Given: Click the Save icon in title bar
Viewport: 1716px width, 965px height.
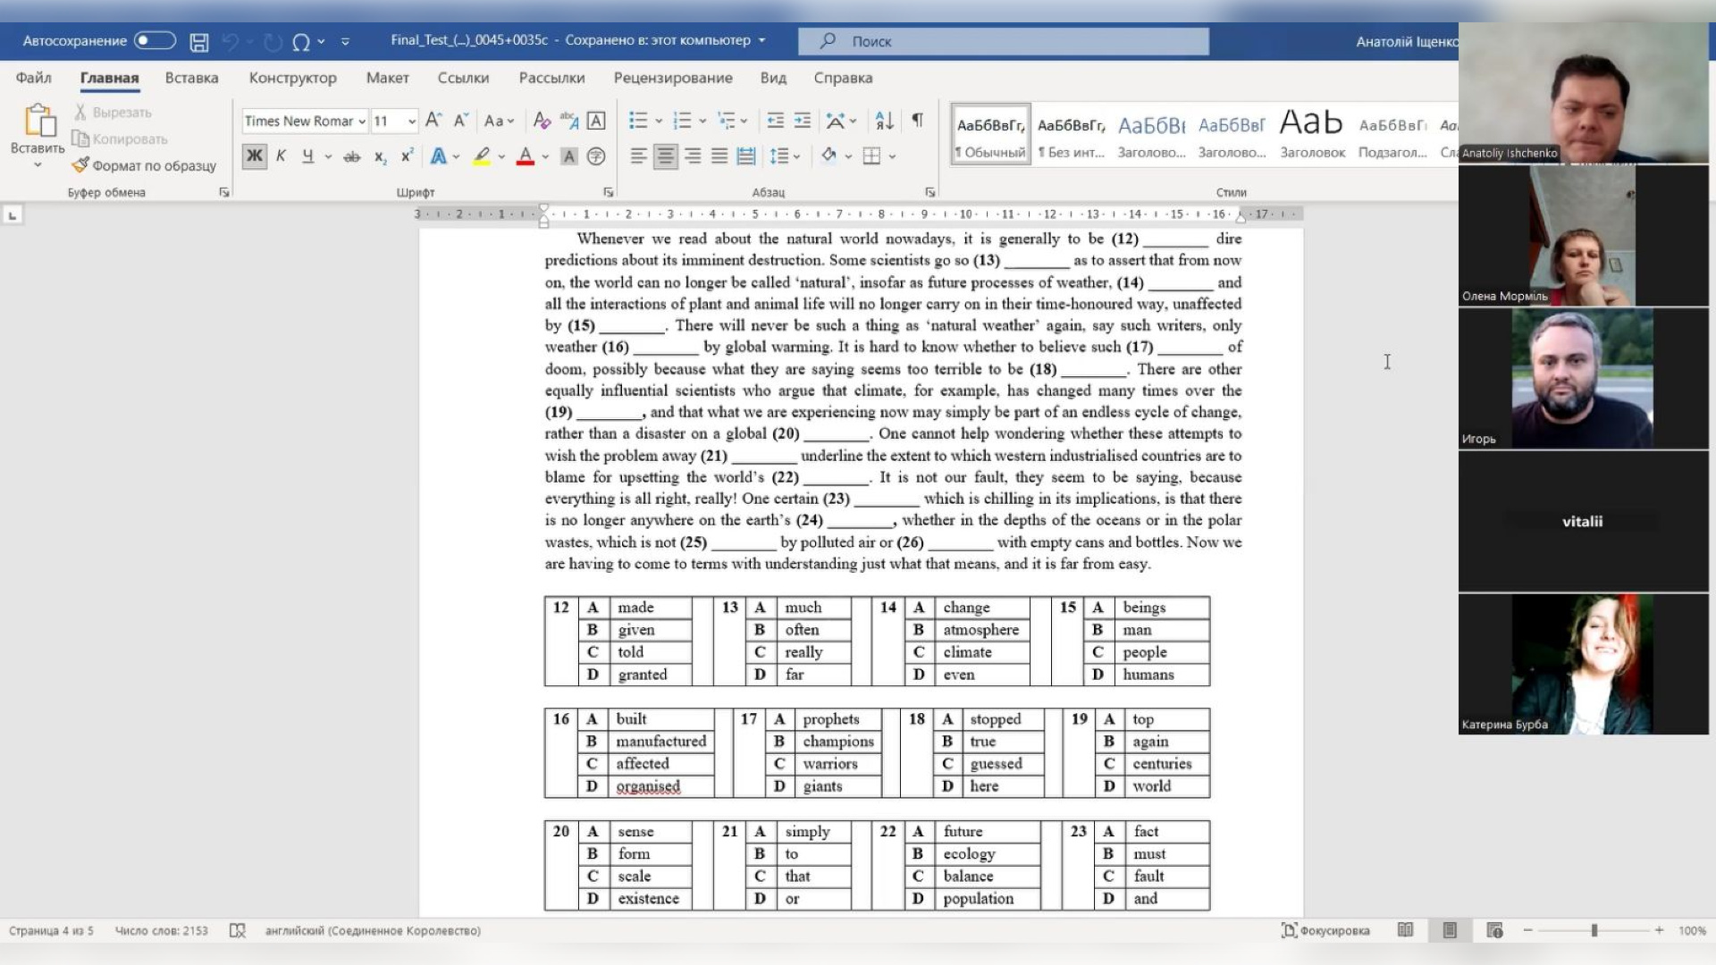Looking at the screenshot, I should (x=199, y=41).
